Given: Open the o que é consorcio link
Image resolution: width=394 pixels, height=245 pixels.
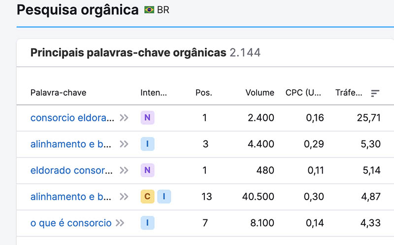Looking at the screenshot, I should 71,223.
